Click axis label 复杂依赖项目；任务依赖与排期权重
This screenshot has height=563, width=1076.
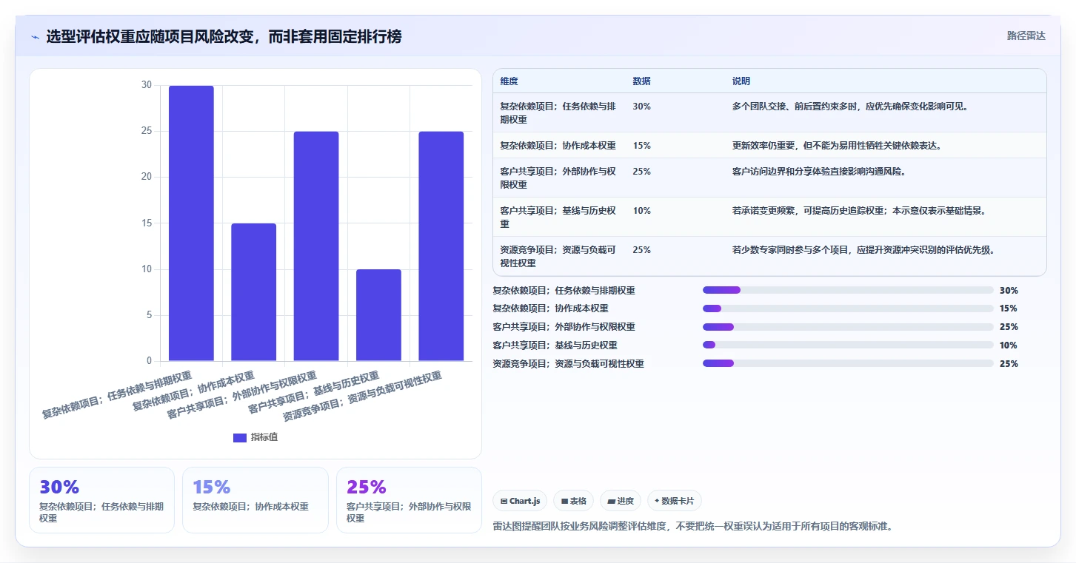point(117,395)
